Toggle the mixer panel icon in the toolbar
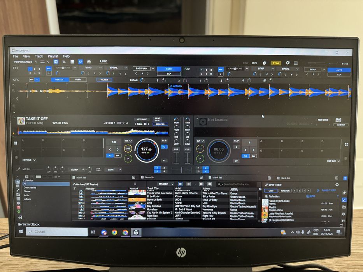The image size is (363, 272). tap(81, 62)
